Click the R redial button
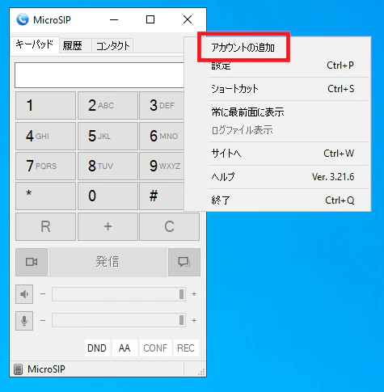Image resolution: width=384 pixels, height=392 pixels. point(45,226)
